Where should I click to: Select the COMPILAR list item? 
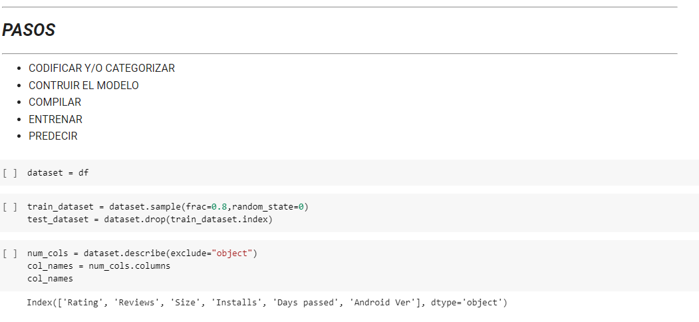55,102
